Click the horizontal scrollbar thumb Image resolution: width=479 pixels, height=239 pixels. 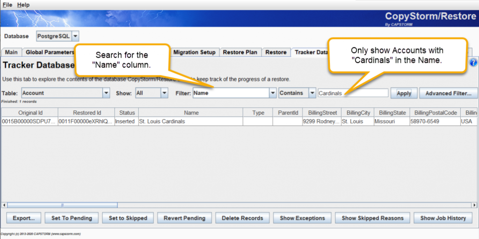[62, 205]
